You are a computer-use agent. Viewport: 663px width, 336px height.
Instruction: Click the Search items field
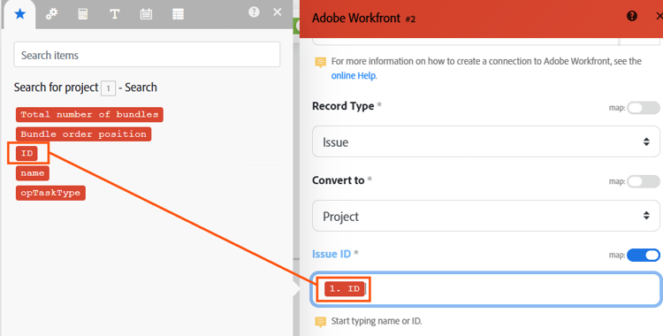click(x=147, y=55)
